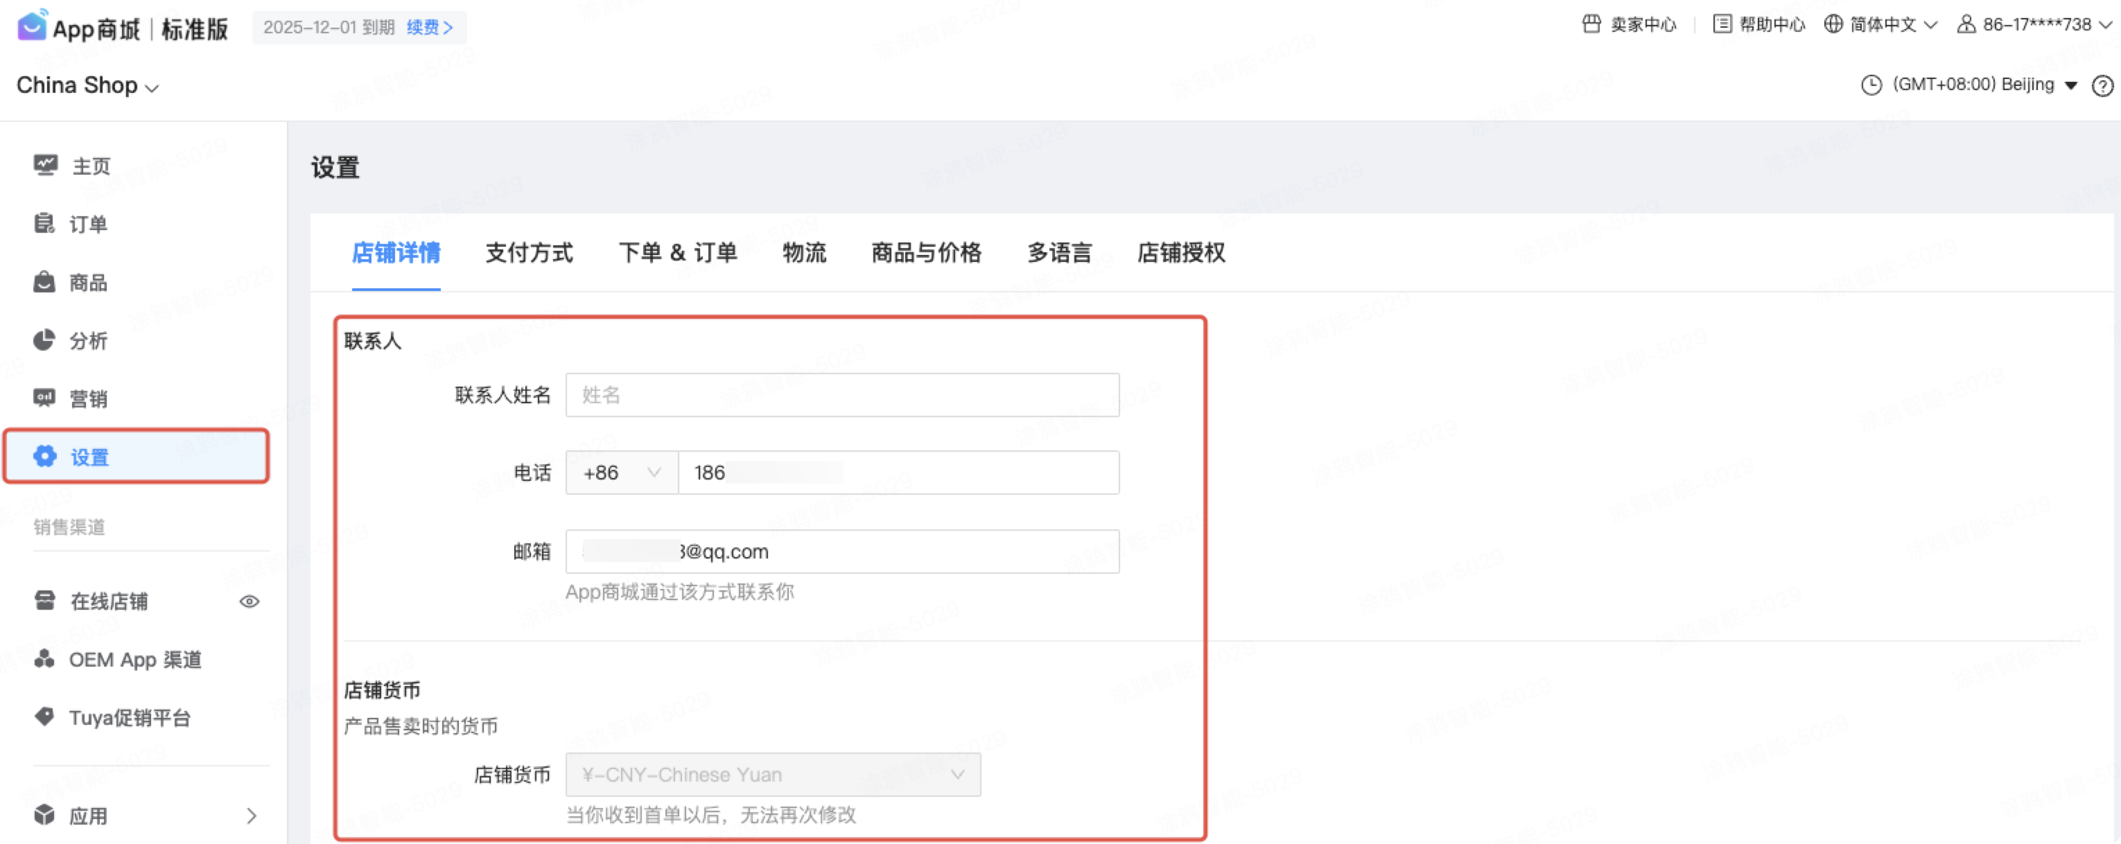Switch to the 多语言 tab

[x=1060, y=253]
